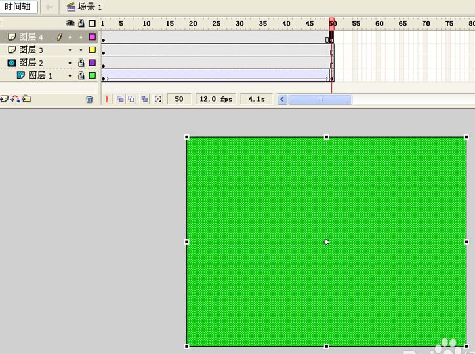Click the 4.1s elapsed time display
Screen dimensions: 475x354
(257, 99)
